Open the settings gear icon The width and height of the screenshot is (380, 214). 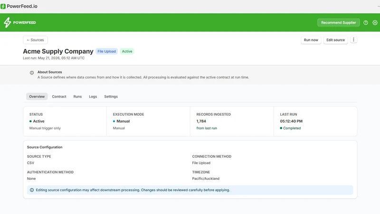(375, 22)
